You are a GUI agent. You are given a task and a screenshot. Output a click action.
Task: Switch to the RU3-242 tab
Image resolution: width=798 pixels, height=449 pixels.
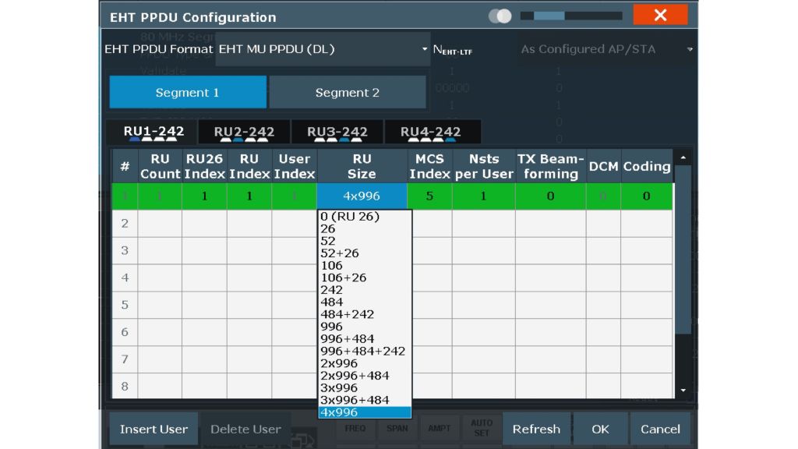click(337, 132)
